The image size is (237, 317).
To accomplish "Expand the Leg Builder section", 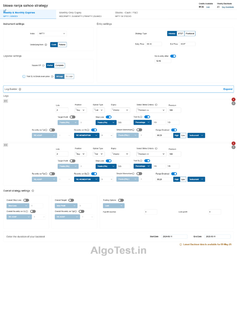I will 228,89.
